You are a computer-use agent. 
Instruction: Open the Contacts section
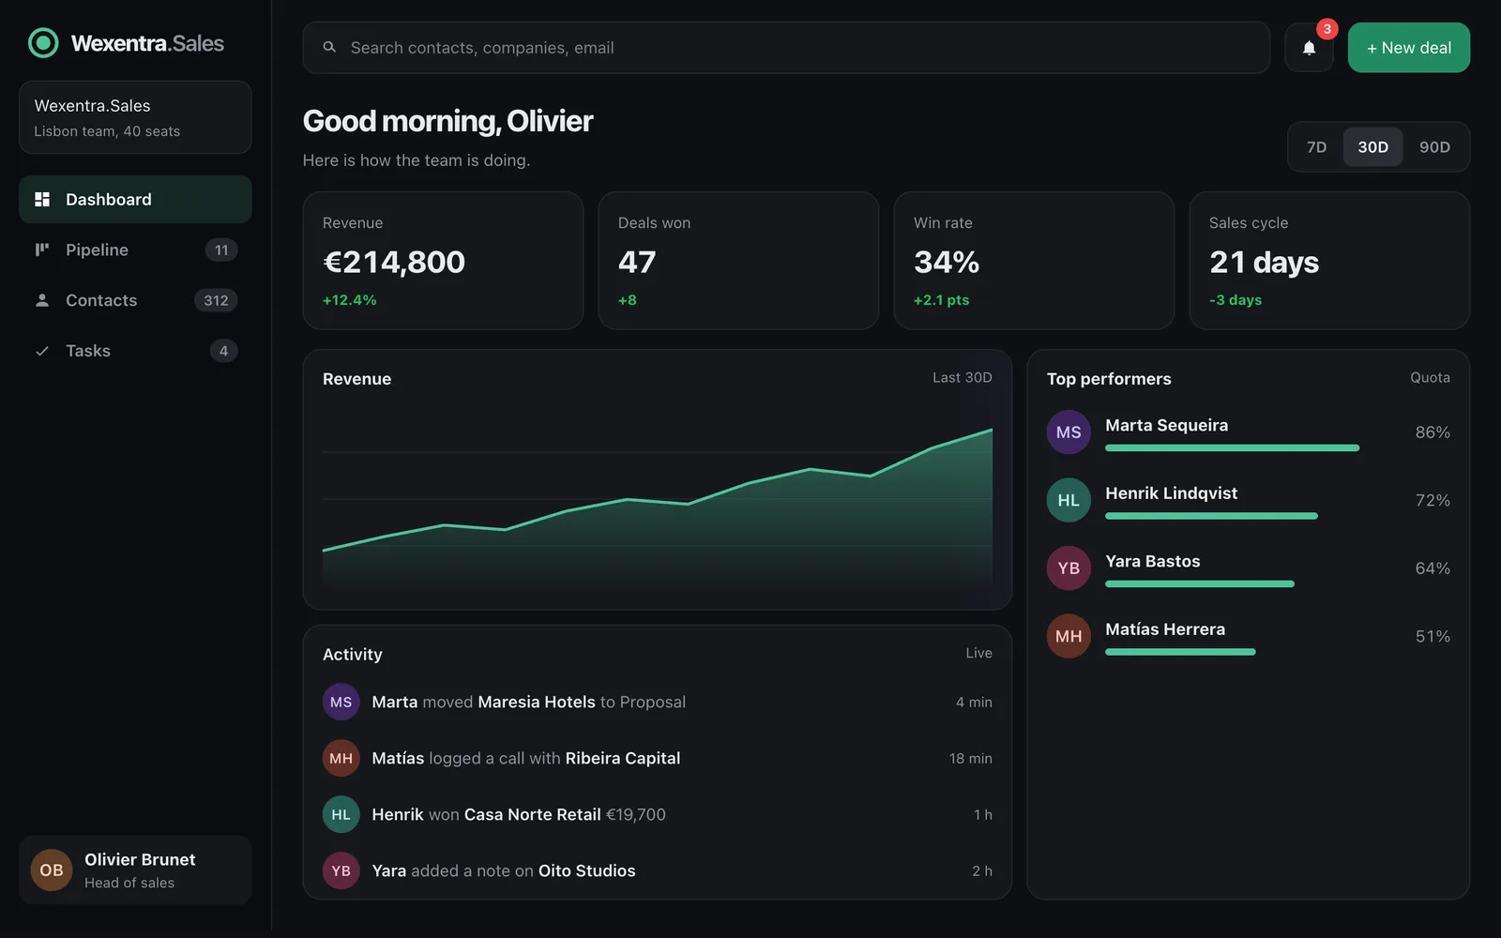(135, 300)
